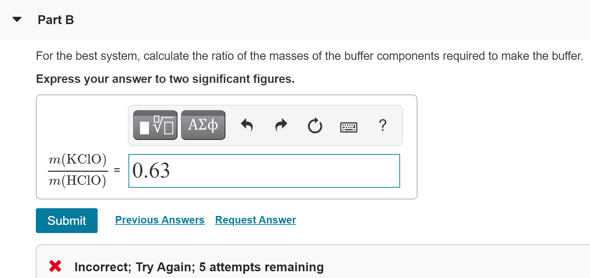This screenshot has width=590, height=278.
Task: Click inside the answer input box
Action: tap(264, 171)
